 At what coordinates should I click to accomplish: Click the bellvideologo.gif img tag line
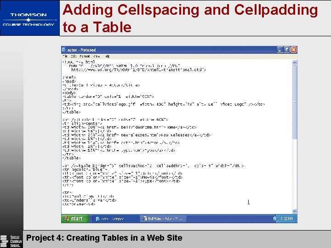[164, 104]
